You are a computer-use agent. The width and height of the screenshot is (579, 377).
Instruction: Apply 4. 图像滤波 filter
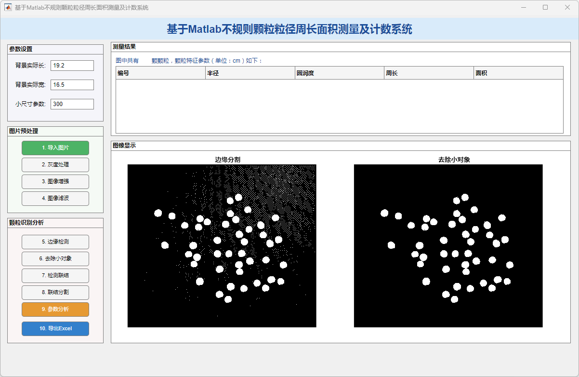tap(55, 199)
